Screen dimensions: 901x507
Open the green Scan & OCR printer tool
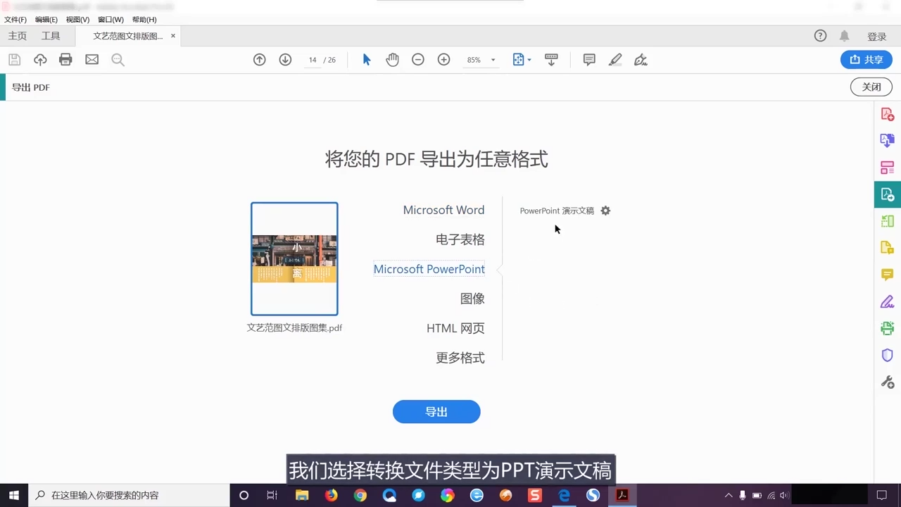pos(888,328)
